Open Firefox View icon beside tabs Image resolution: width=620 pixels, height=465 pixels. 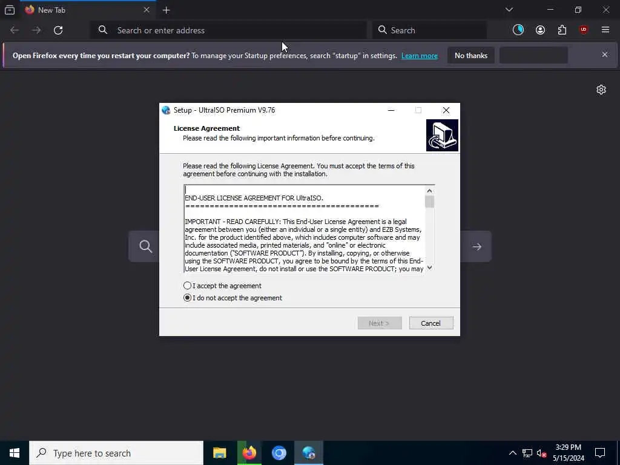[10, 10]
